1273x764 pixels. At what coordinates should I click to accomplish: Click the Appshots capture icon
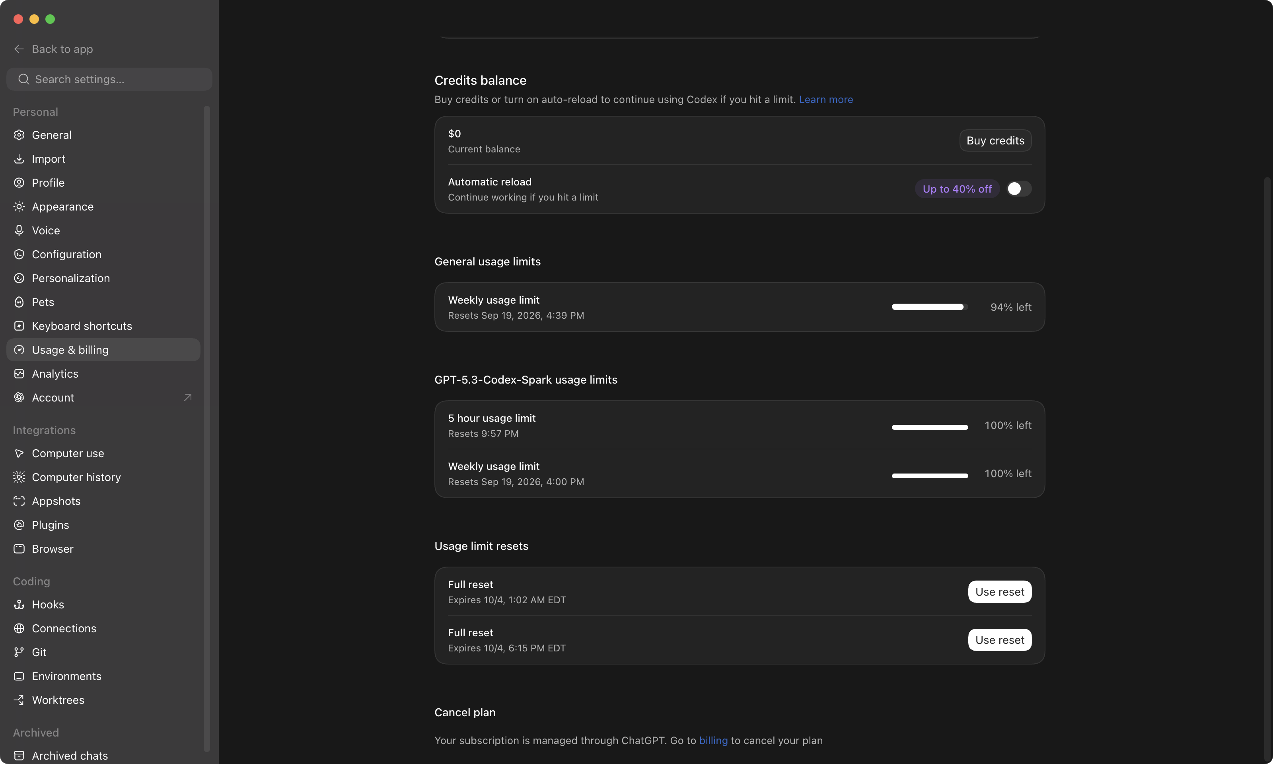tap(19, 501)
